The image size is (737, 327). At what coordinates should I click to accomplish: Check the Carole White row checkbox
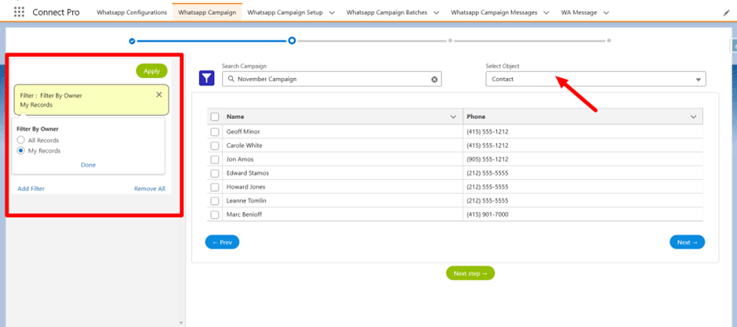click(215, 146)
